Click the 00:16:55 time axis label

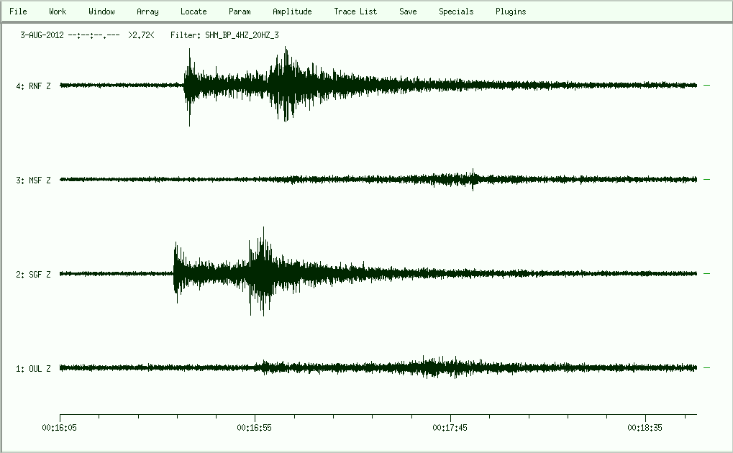point(255,427)
